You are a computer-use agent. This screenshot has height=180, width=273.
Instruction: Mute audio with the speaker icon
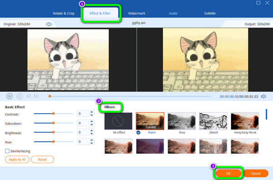click(263, 96)
